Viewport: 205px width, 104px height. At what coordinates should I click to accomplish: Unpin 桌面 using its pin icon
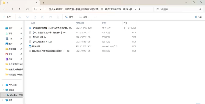coord(21,28)
